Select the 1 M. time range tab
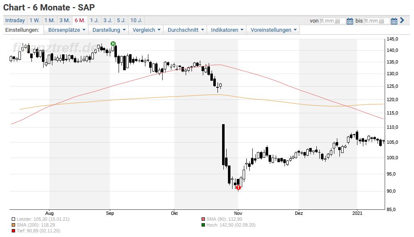 [49, 20]
